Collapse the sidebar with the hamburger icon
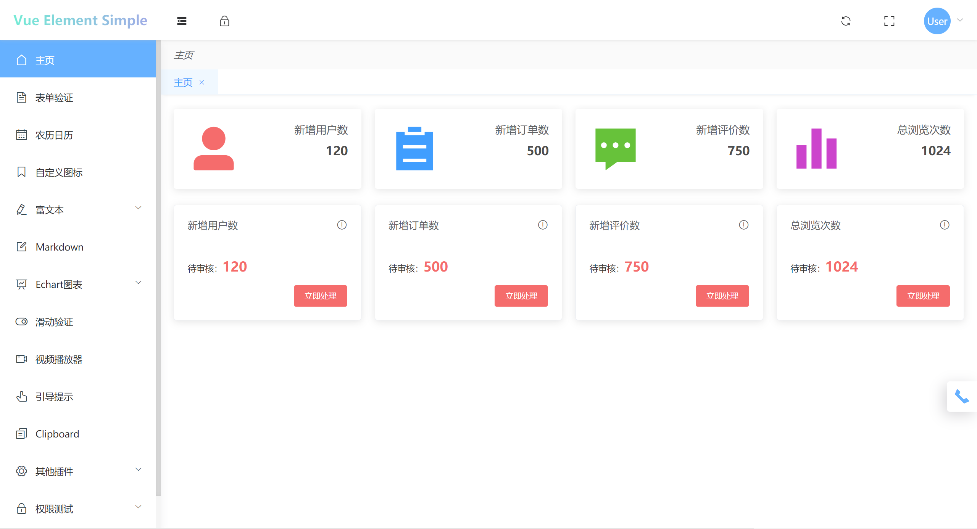Image resolution: width=977 pixels, height=529 pixels. click(x=182, y=21)
